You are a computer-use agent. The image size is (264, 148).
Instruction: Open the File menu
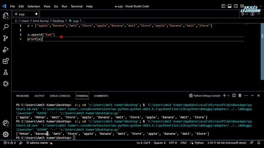12,7
